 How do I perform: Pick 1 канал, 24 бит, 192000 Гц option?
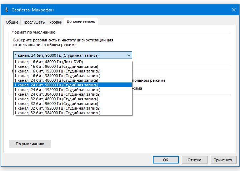(x=57, y=90)
